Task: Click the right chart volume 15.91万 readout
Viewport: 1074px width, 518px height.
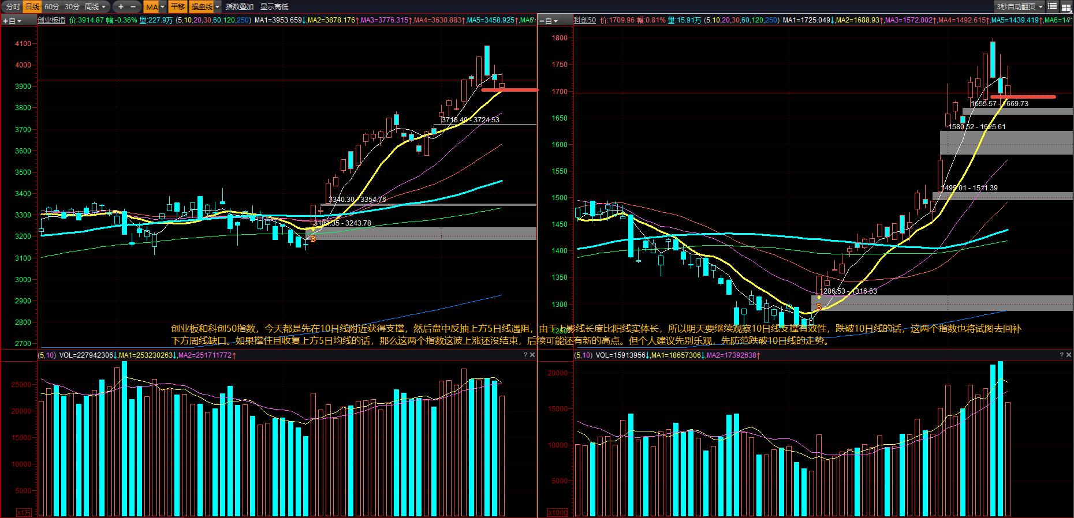Action: coord(685,20)
